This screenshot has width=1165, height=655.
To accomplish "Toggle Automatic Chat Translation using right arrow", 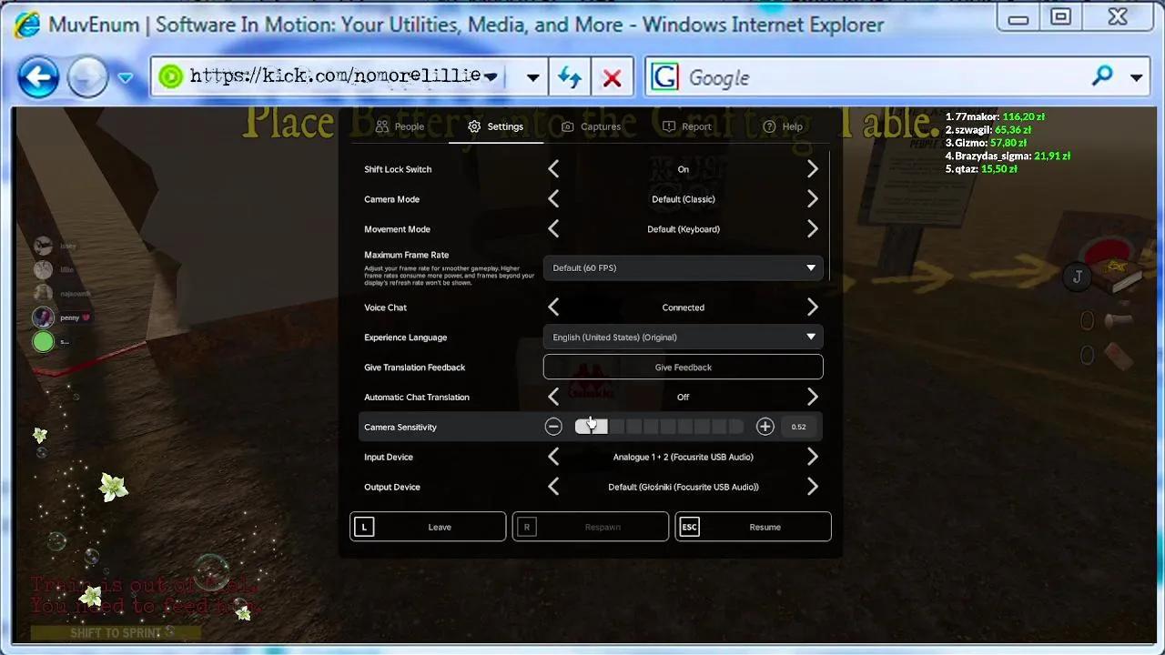I will [x=812, y=398].
